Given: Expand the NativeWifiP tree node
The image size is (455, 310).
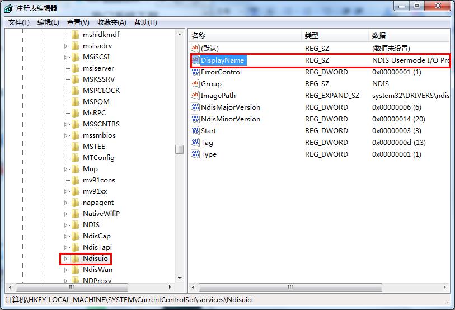Looking at the screenshot, I should click(x=65, y=214).
